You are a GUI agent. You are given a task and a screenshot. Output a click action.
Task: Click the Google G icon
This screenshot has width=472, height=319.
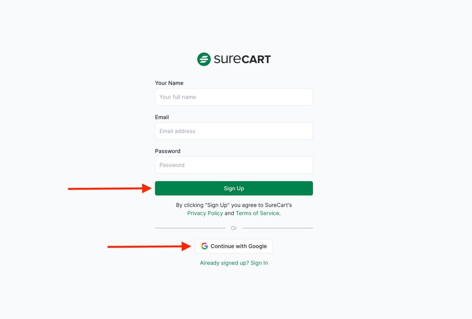204,246
